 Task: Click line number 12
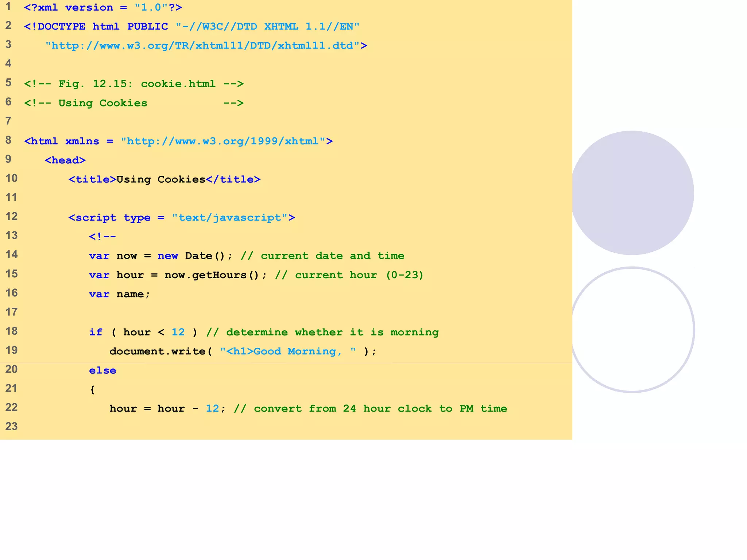(x=11, y=217)
